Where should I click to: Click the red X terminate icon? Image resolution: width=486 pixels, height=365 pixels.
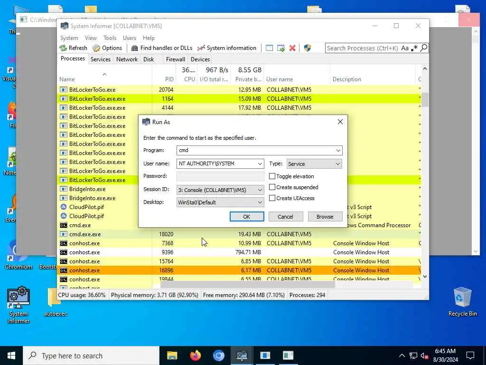(x=292, y=48)
